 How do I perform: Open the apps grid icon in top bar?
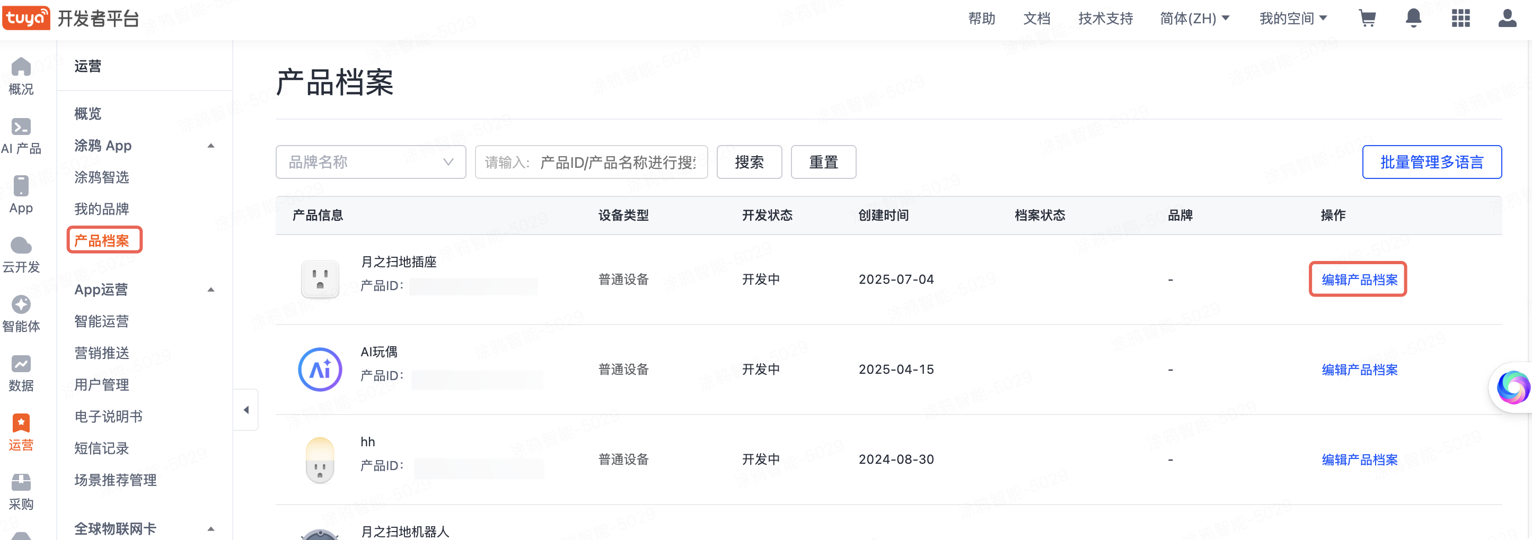pyautogui.click(x=1460, y=19)
